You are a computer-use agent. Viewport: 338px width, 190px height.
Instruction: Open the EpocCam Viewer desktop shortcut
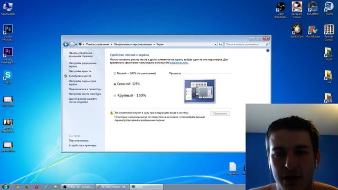click(x=297, y=10)
